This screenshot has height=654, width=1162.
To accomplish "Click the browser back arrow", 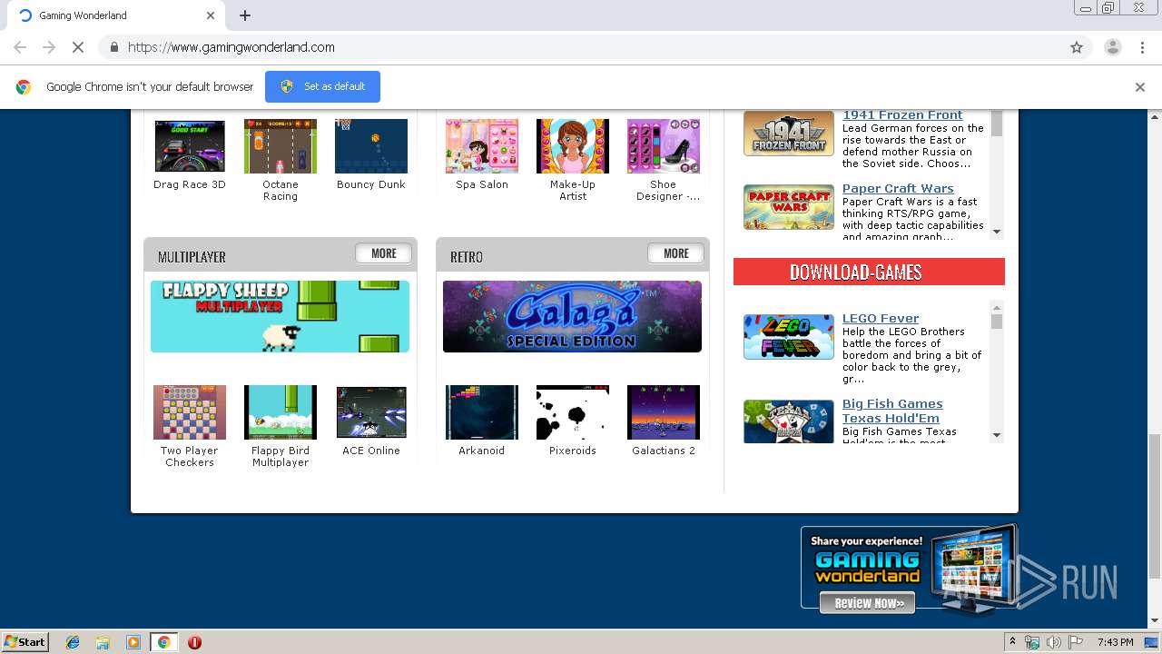I will pyautogui.click(x=20, y=47).
